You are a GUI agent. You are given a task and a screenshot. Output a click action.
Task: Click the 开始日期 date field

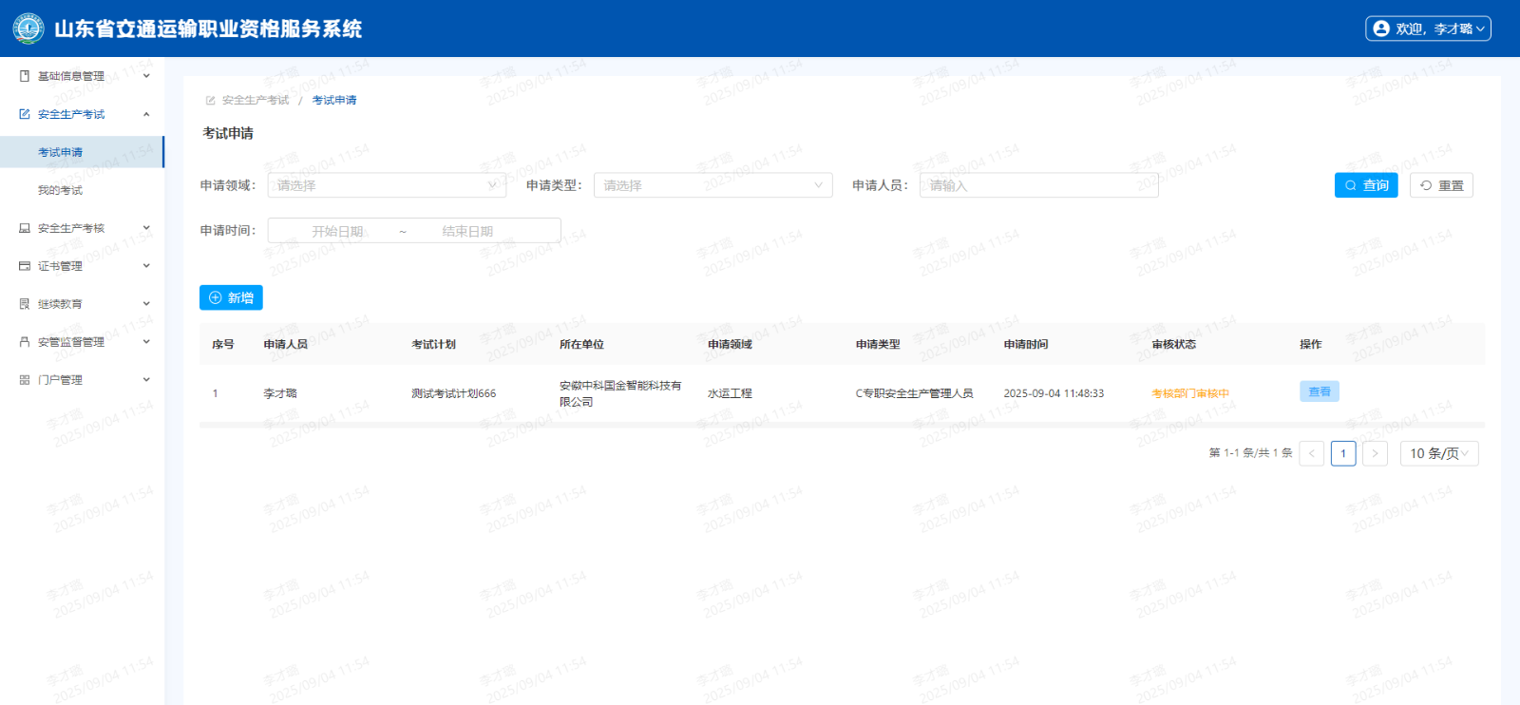[337, 231]
